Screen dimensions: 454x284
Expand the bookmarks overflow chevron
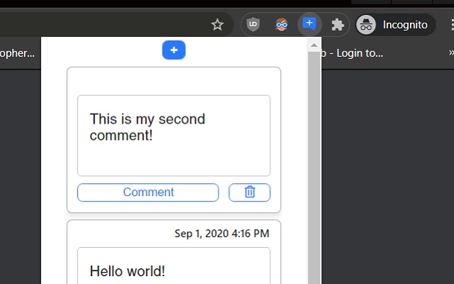[451, 53]
